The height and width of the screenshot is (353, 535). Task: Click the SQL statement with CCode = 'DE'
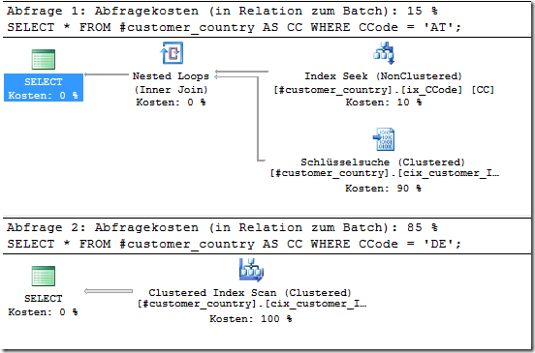point(235,244)
